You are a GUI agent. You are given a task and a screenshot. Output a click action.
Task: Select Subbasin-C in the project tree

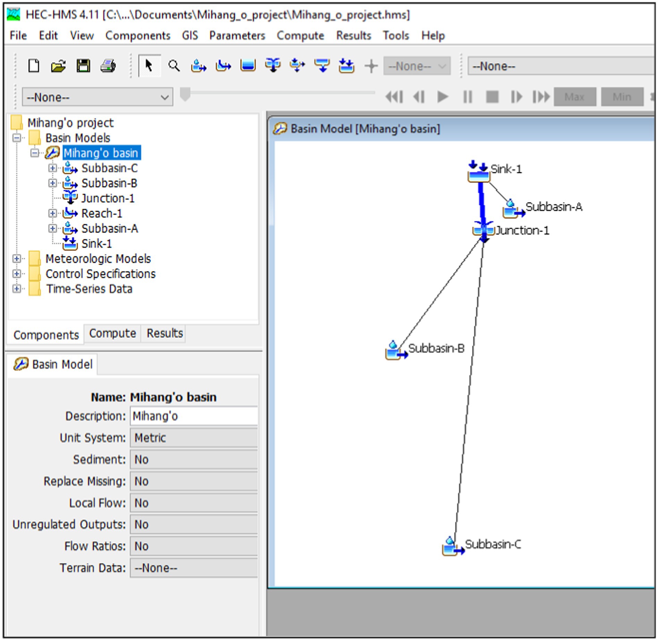pyautogui.click(x=110, y=168)
